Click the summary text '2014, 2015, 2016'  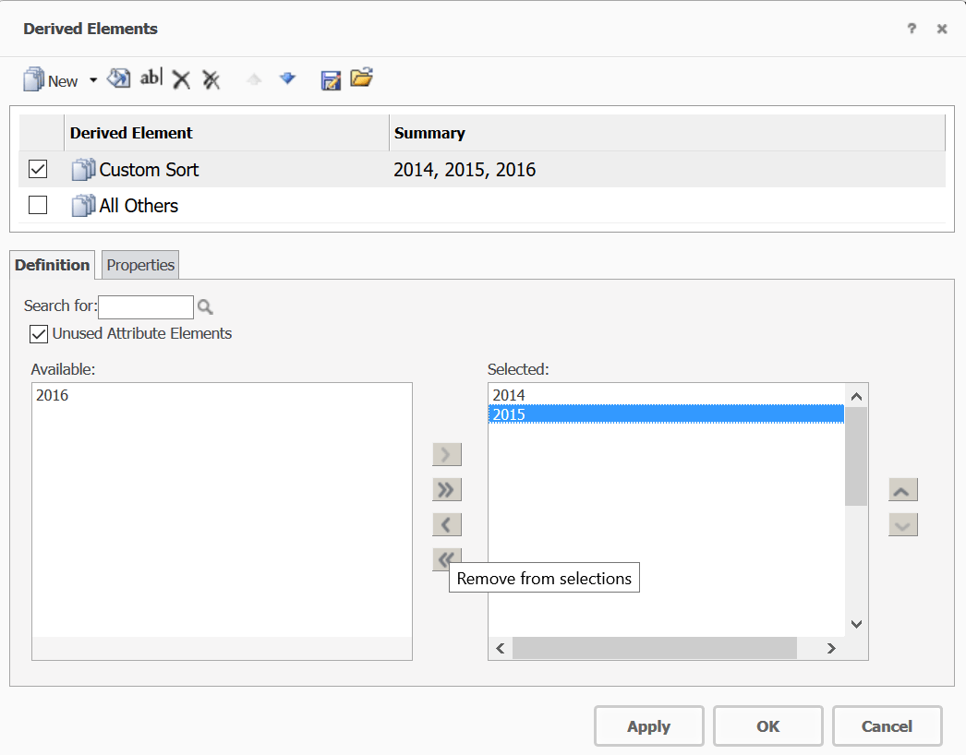click(x=465, y=169)
